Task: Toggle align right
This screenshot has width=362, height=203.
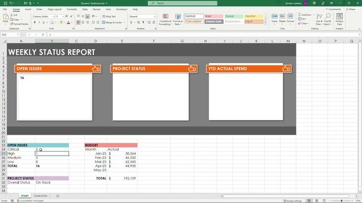Action: click(x=87, y=23)
